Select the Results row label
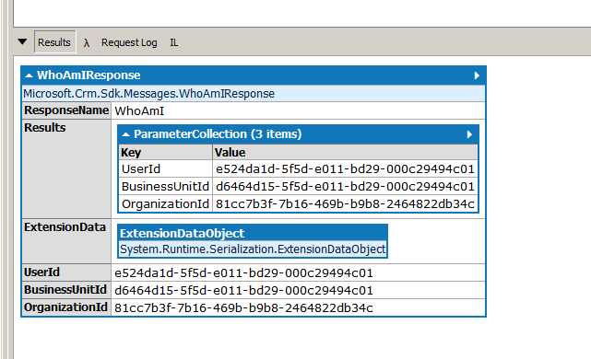This screenshot has height=359, width=591. [45, 128]
